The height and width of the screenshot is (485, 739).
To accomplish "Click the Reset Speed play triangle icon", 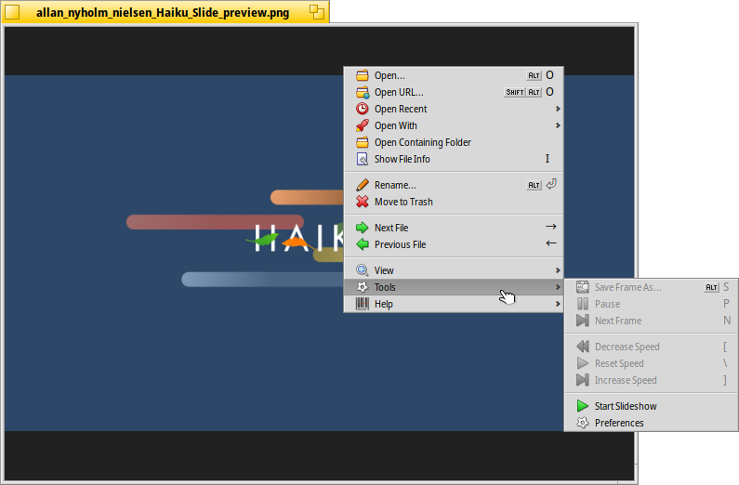I will pos(583,363).
